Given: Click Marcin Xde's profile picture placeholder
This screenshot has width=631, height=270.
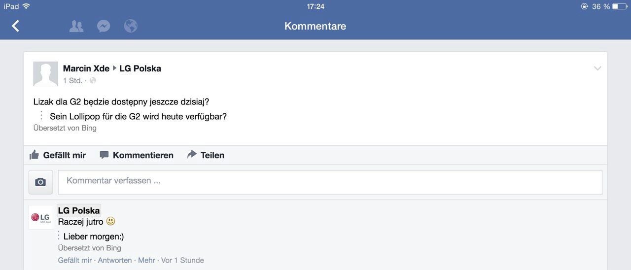Looking at the screenshot, I should [x=45, y=74].
